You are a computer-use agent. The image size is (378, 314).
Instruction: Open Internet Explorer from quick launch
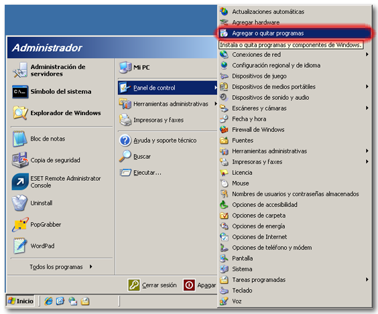tap(48, 301)
